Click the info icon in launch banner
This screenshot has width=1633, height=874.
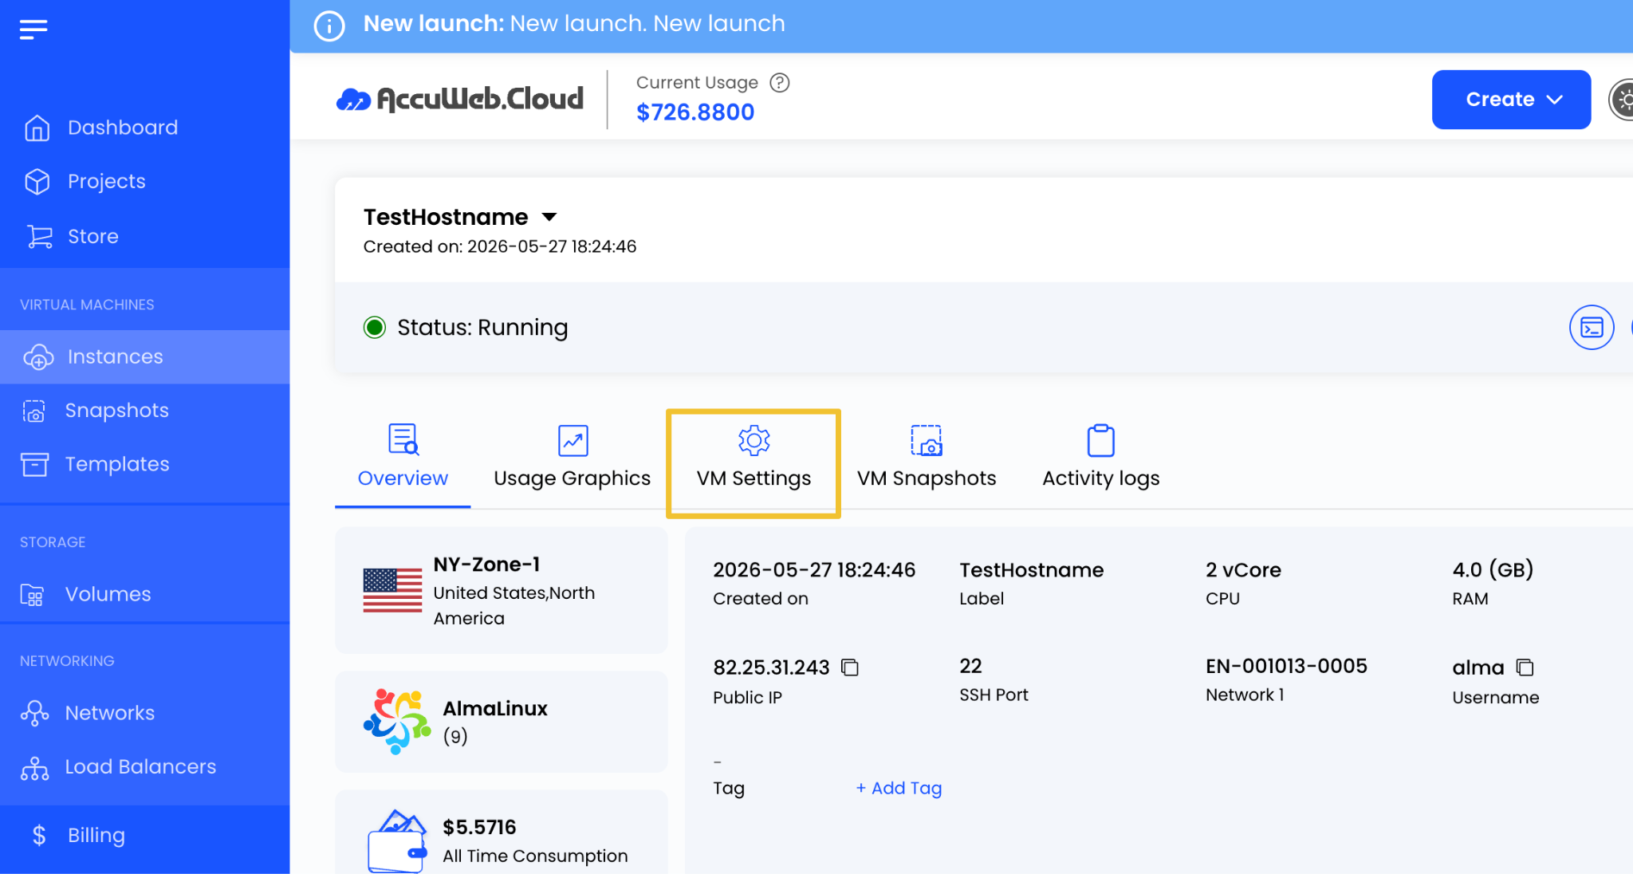pyautogui.click(x=329, y=26)
